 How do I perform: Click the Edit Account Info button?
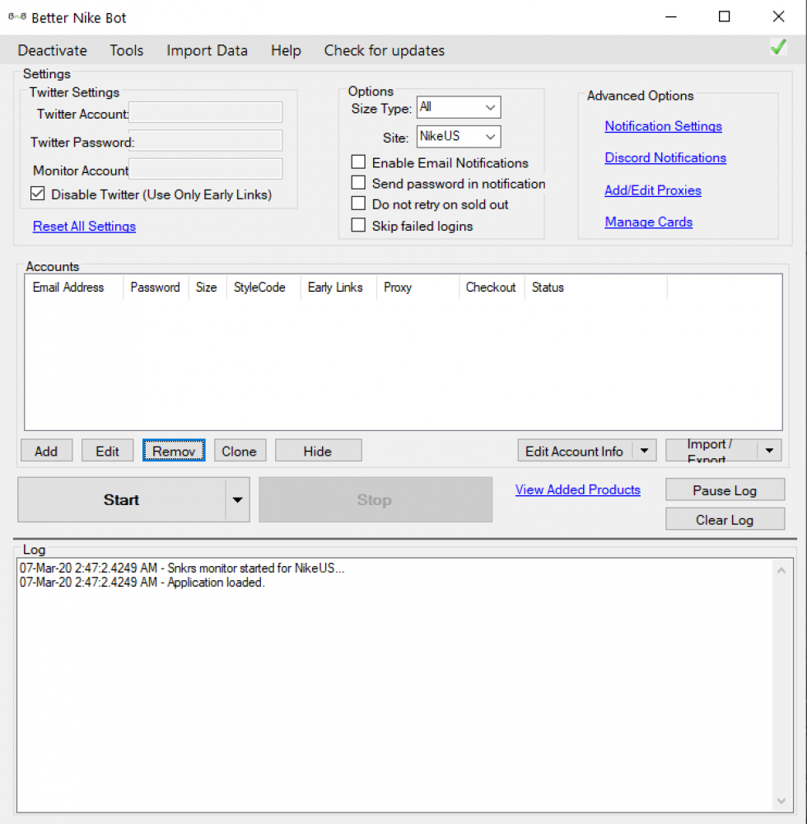click(x=575, y=451)
